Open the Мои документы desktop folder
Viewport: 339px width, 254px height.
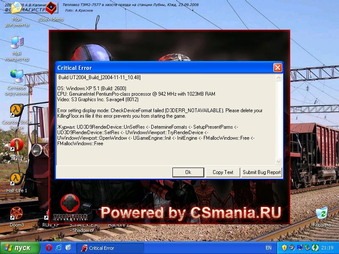[x=17, y=14]
